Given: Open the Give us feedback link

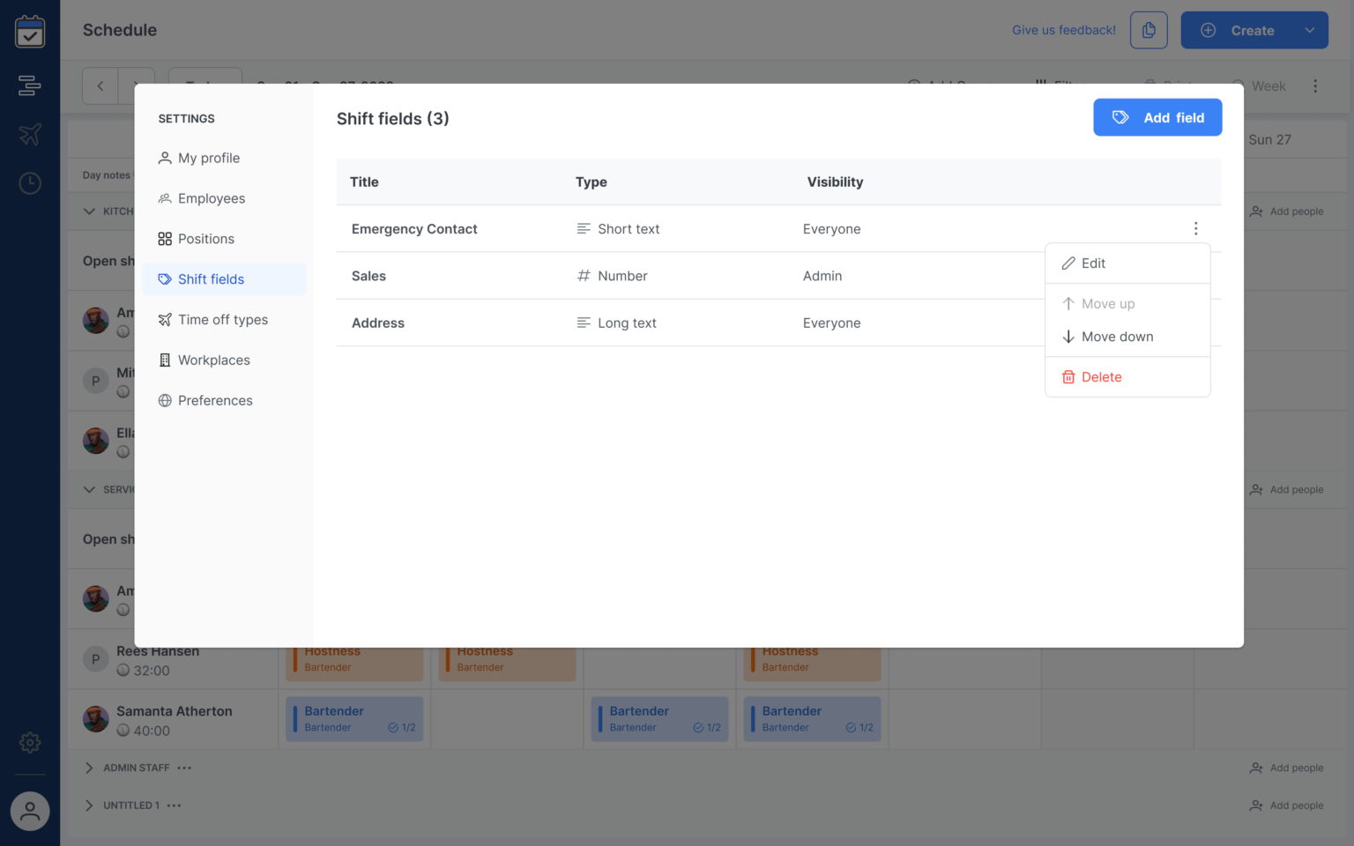Looking at the screenshot, I should (1062, 29).
